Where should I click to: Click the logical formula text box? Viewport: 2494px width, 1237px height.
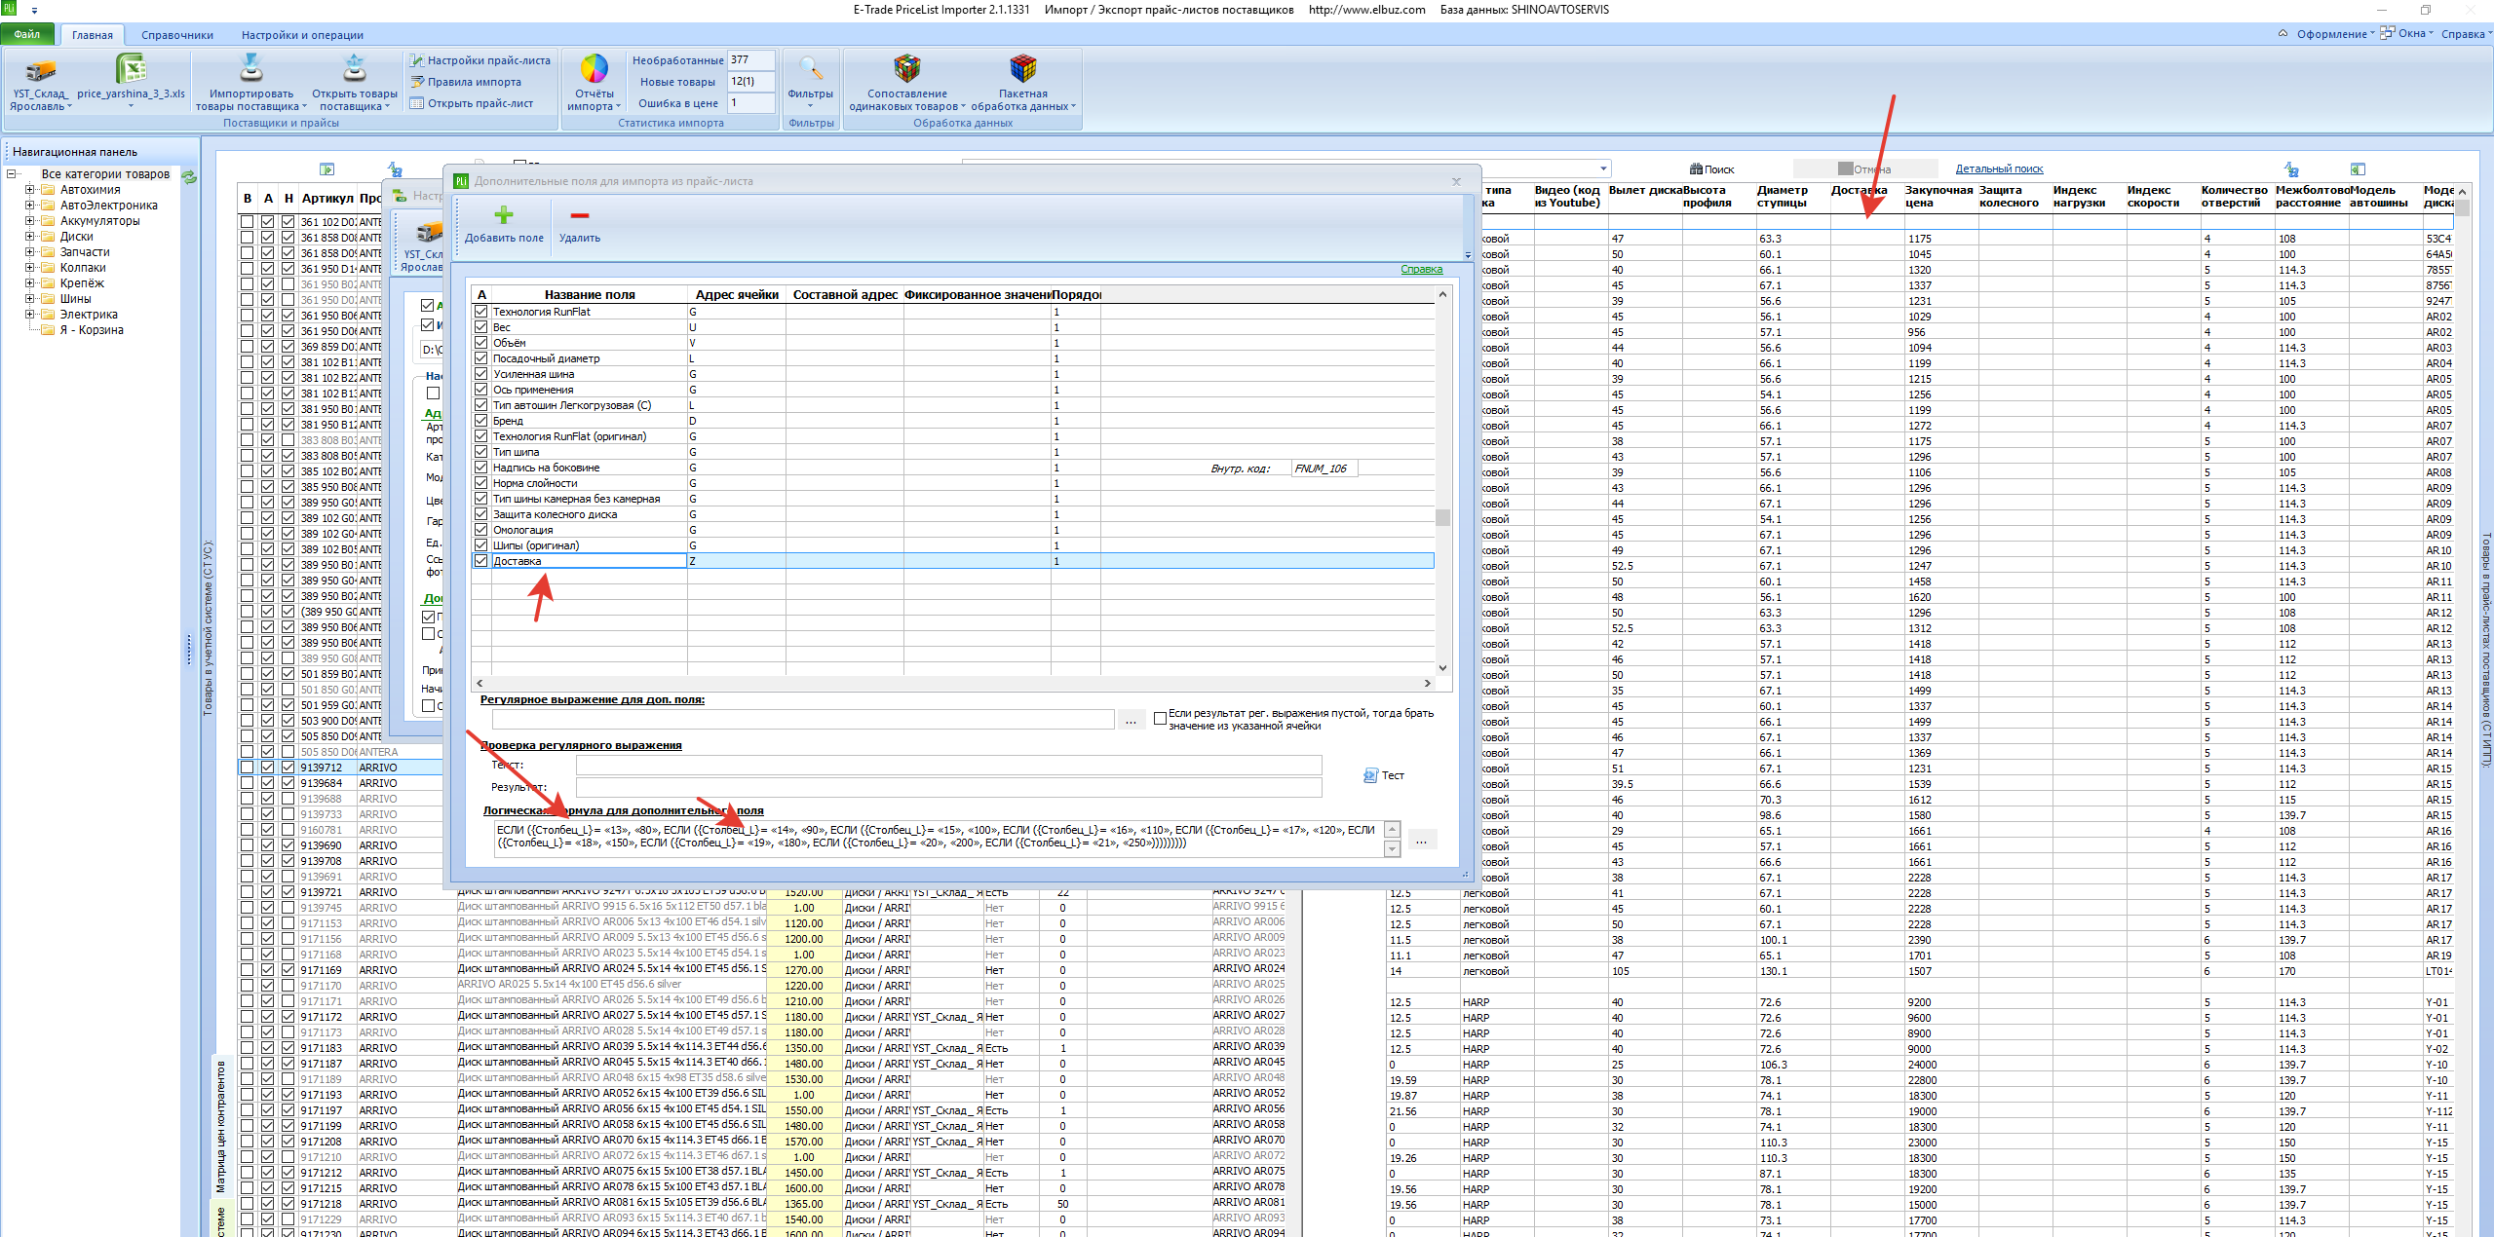[x=939, y=840]
